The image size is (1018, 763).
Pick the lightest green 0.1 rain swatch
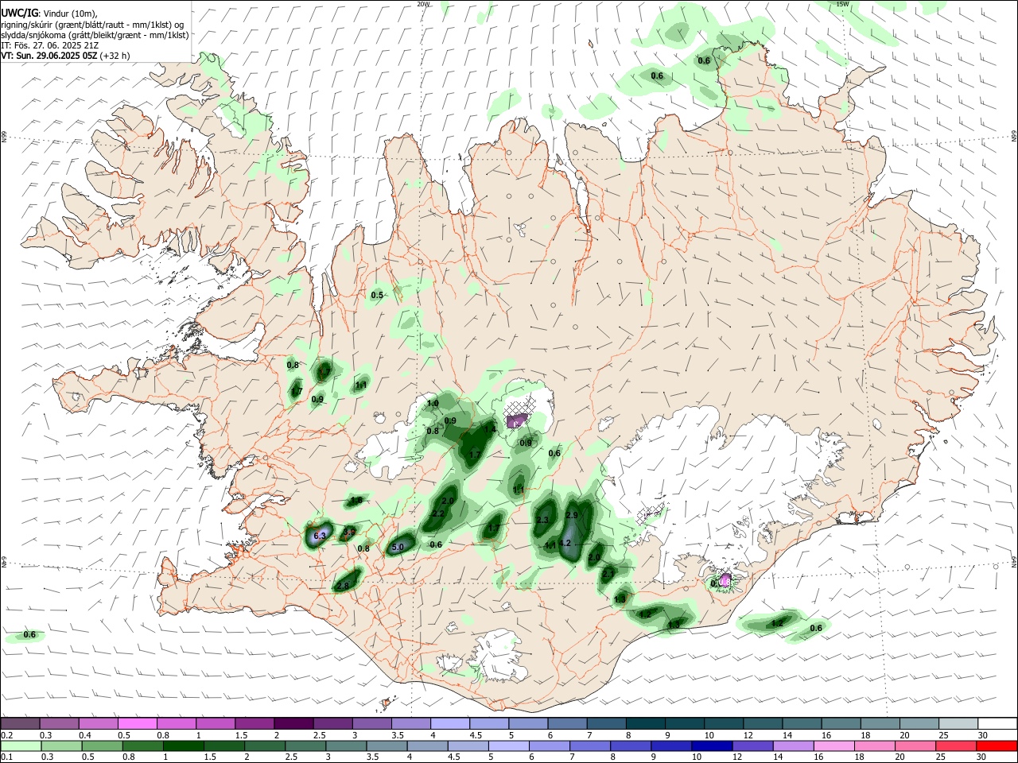[x=21, y=746]
